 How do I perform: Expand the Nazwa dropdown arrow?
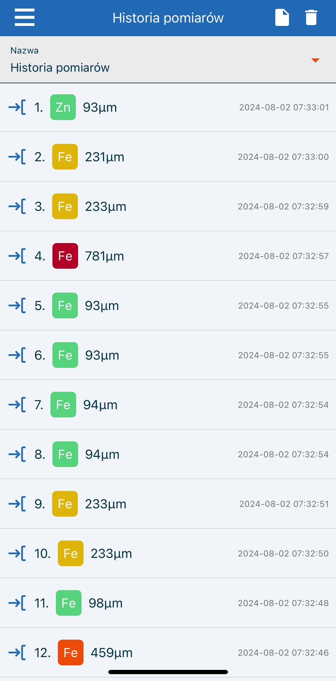point(315,60)
